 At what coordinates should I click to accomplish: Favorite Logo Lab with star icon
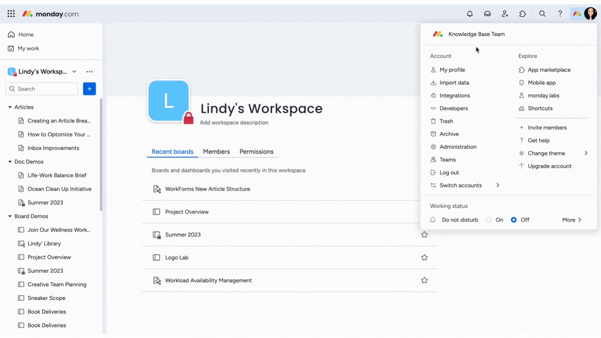point(424,258)
